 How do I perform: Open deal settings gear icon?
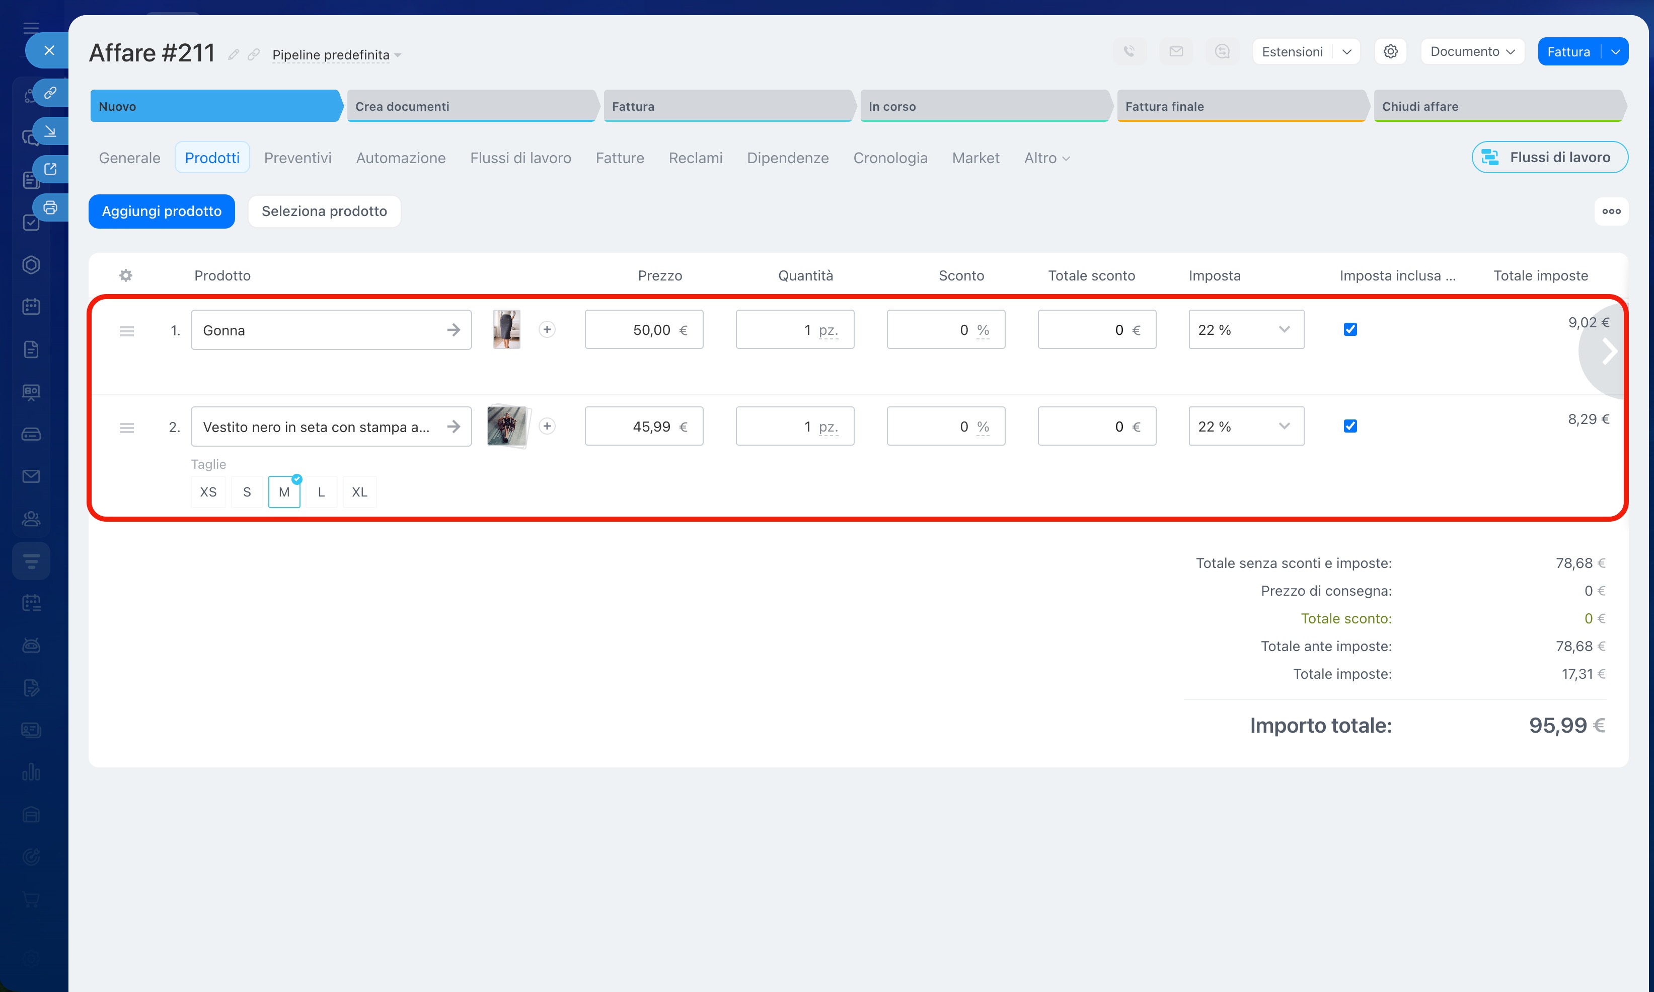[1390, 51]
